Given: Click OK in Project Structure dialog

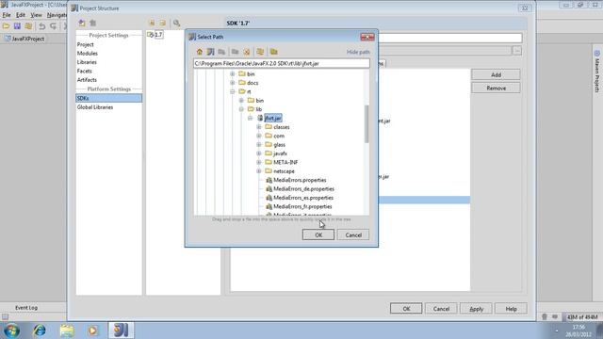Looking at the screenshot, I should [x=406, y=309].
